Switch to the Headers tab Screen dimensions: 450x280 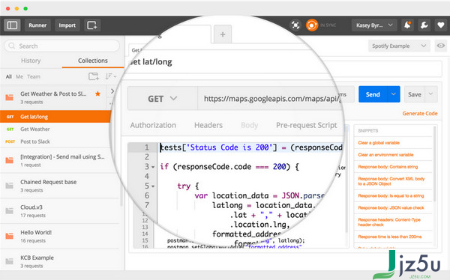coord(208,125)
